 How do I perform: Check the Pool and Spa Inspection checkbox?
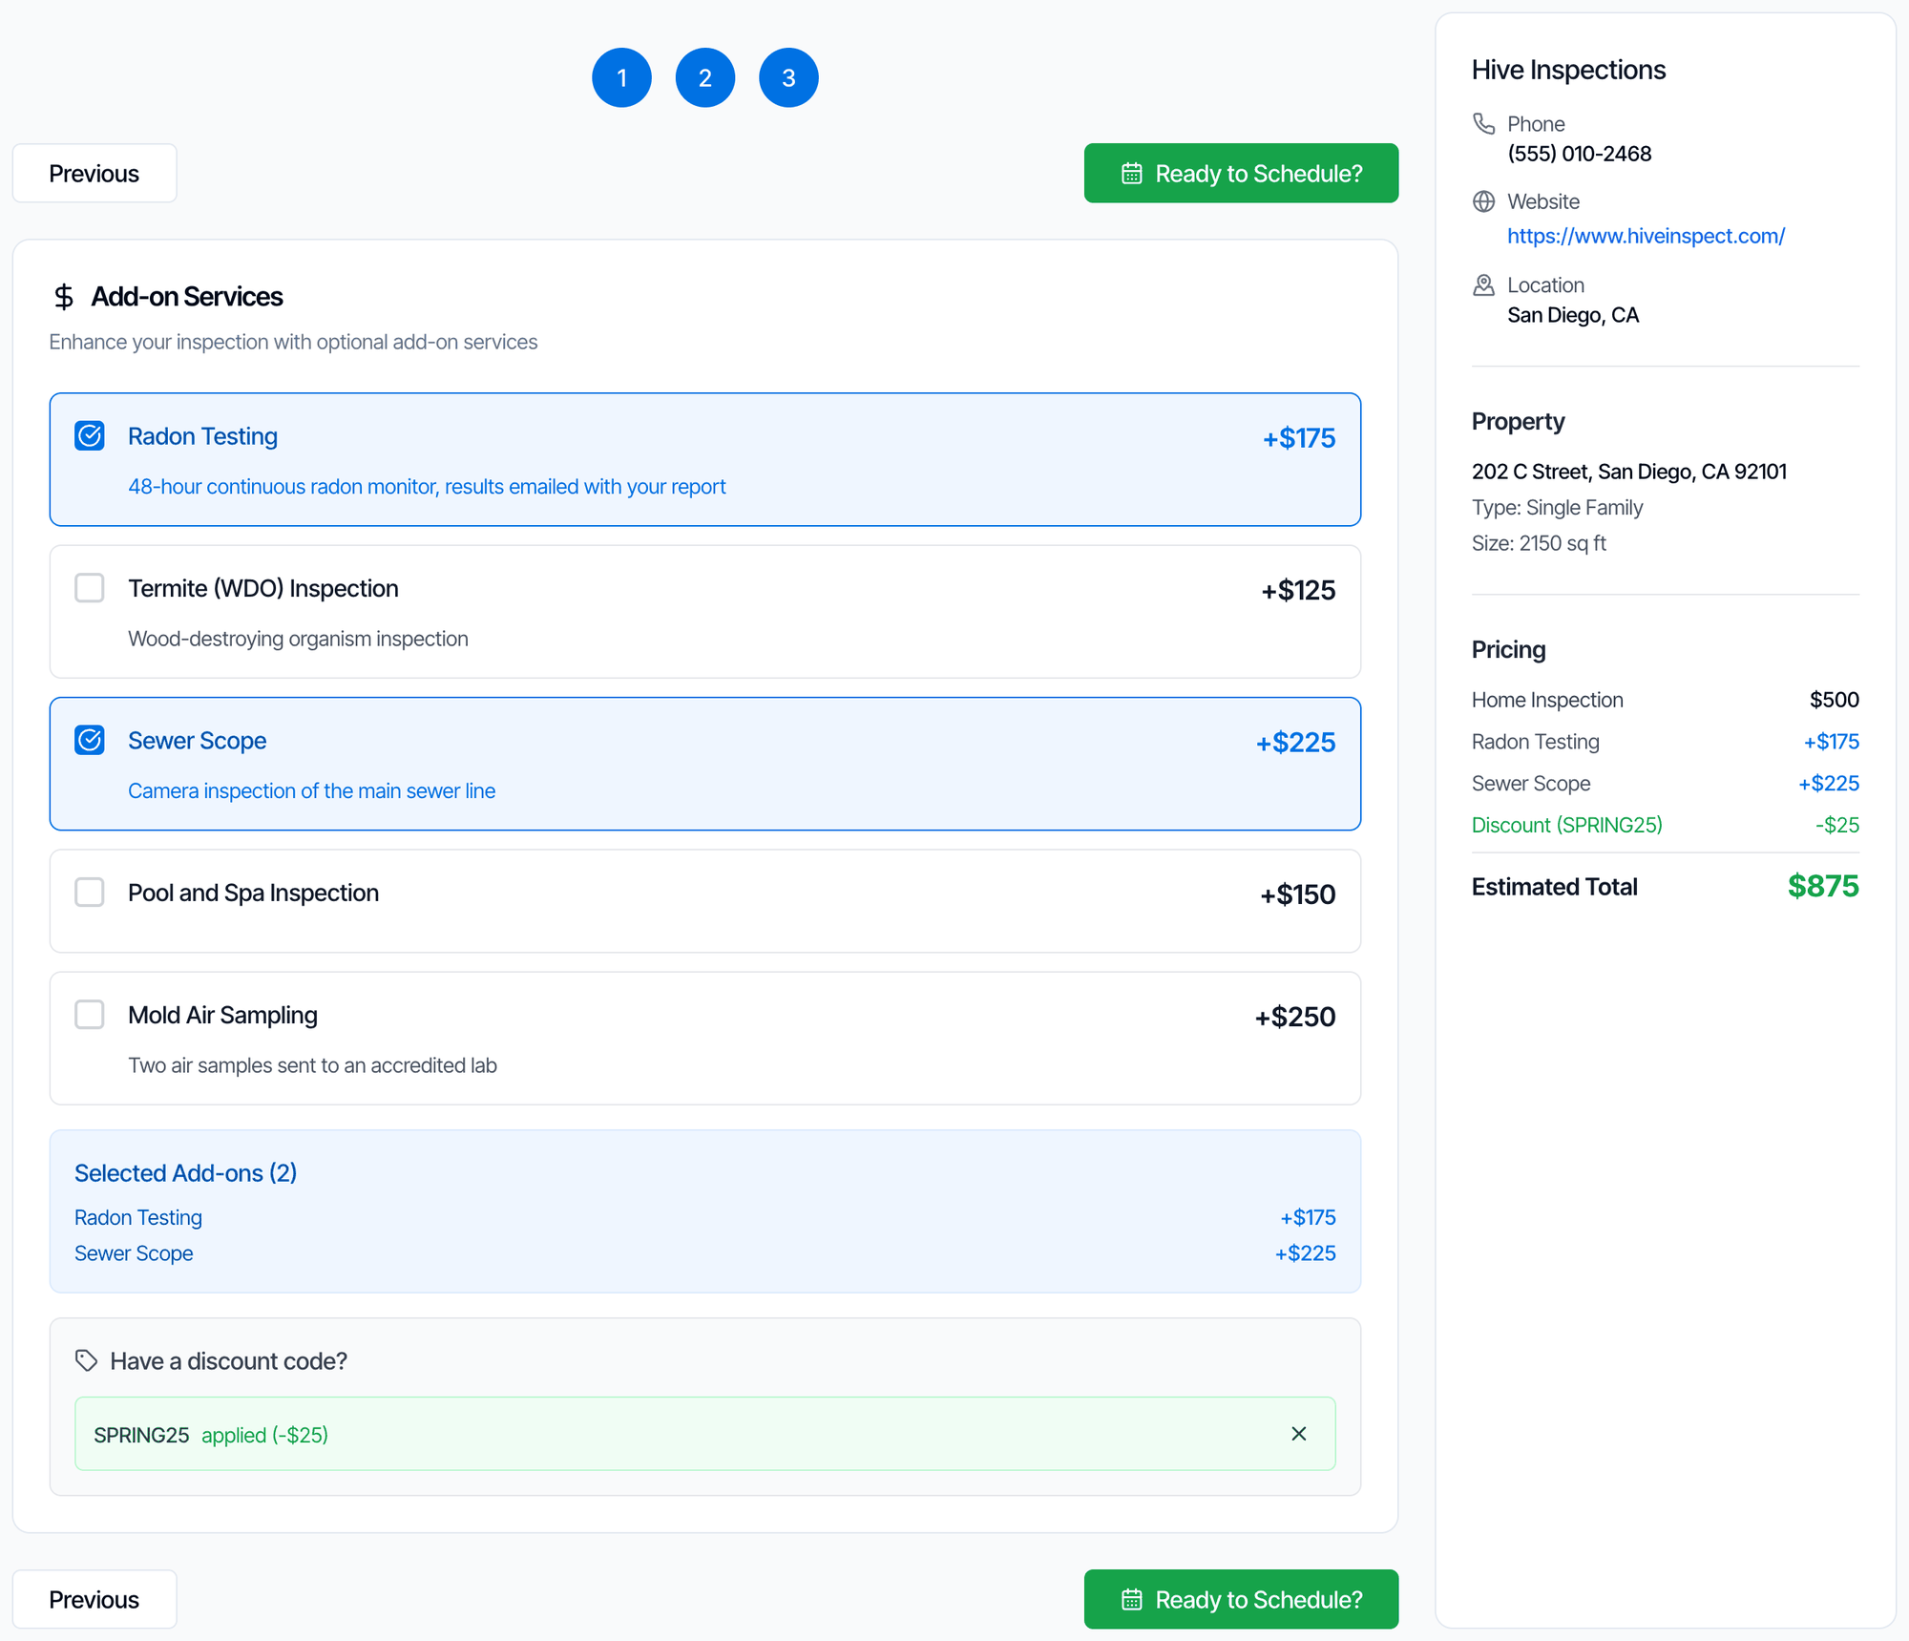coord(90,893)
